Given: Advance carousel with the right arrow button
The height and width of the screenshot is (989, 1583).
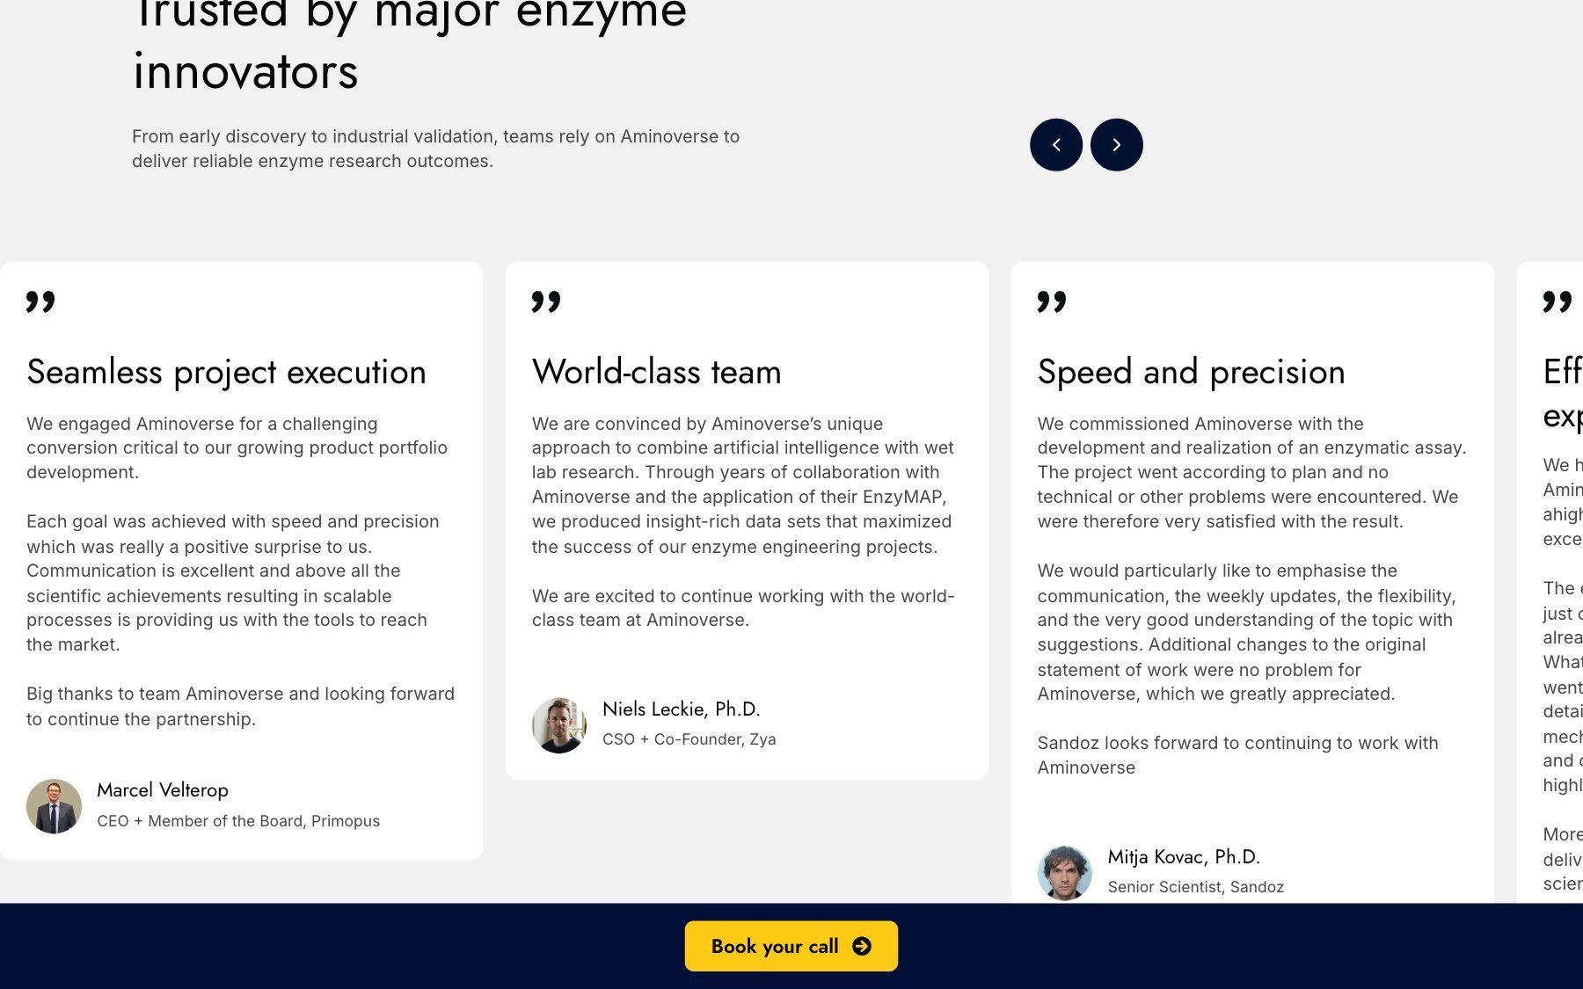Looking at the screenshot, I should click(1117, 145).
